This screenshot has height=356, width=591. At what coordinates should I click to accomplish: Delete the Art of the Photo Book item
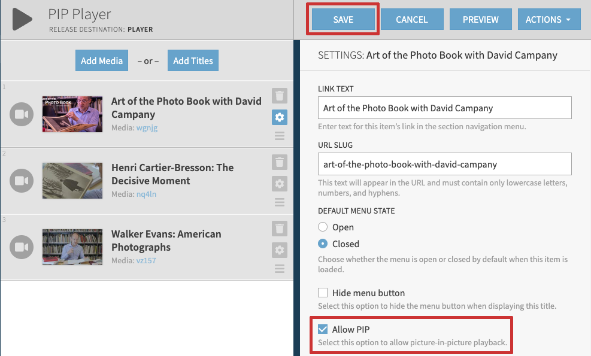[280, 96]
